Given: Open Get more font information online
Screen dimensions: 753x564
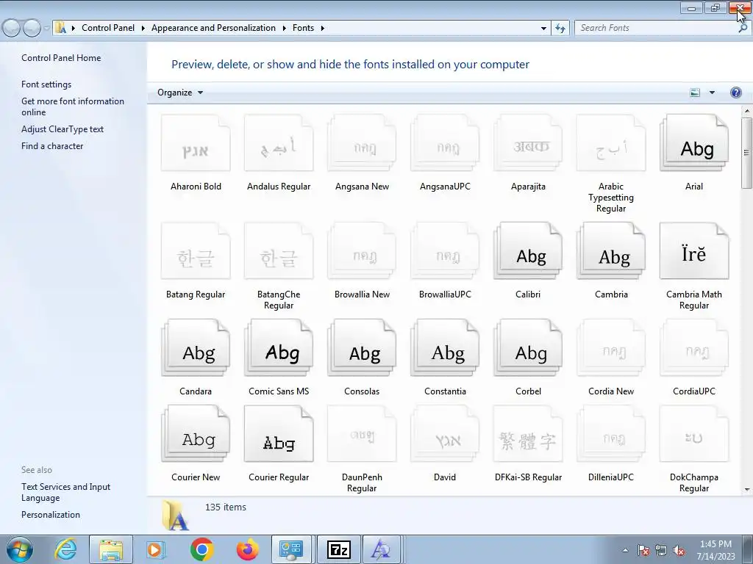Looking at the screenshot, I should point(73,106).
